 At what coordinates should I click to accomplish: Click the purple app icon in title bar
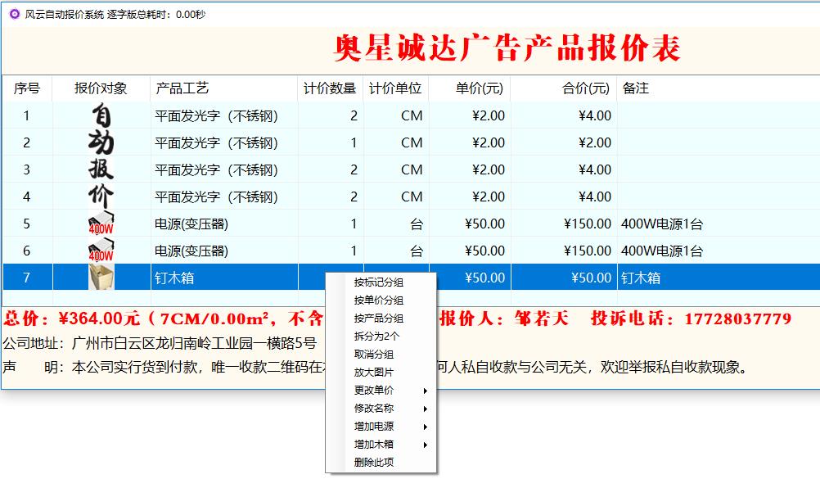pyautogui.click(x=14, y=14)
